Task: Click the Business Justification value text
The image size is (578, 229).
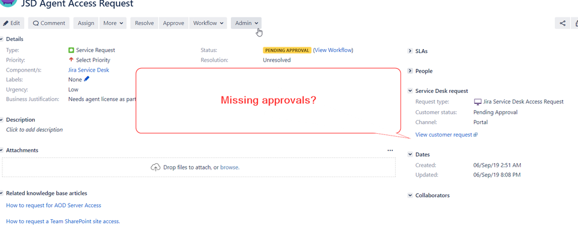Action: click(102, 99)
